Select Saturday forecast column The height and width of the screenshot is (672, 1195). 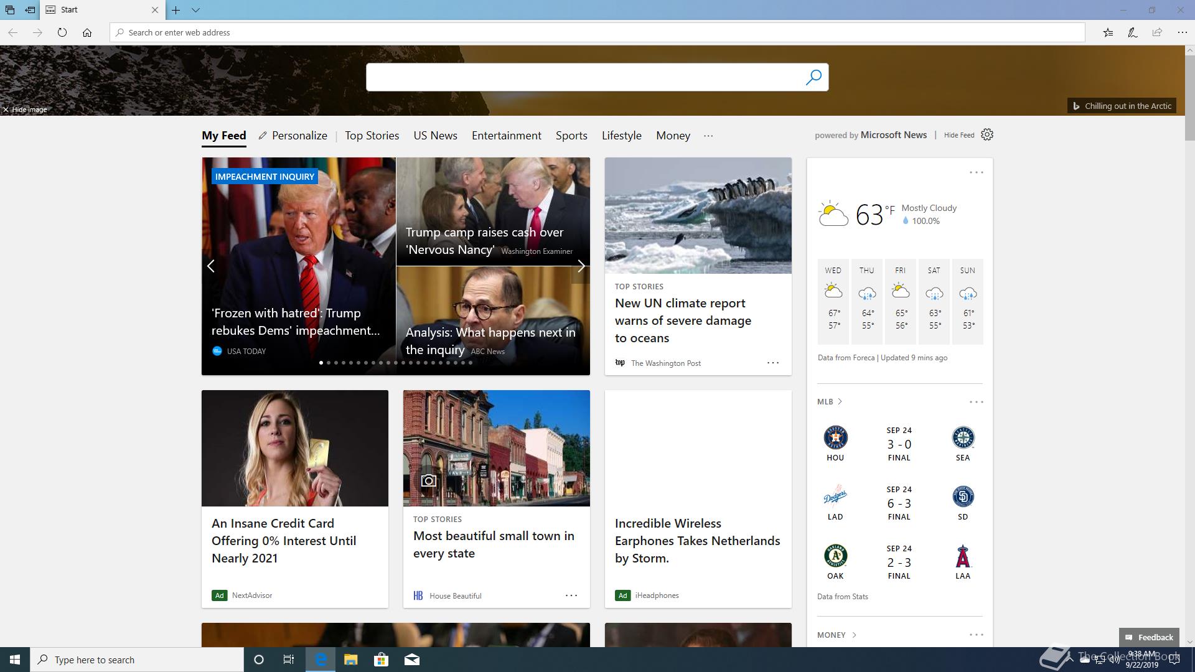[x=934, y=302]
